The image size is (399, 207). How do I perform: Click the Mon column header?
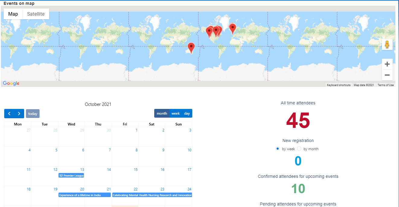[18, 124]
